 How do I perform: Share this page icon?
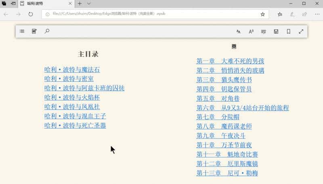[304, 14]
